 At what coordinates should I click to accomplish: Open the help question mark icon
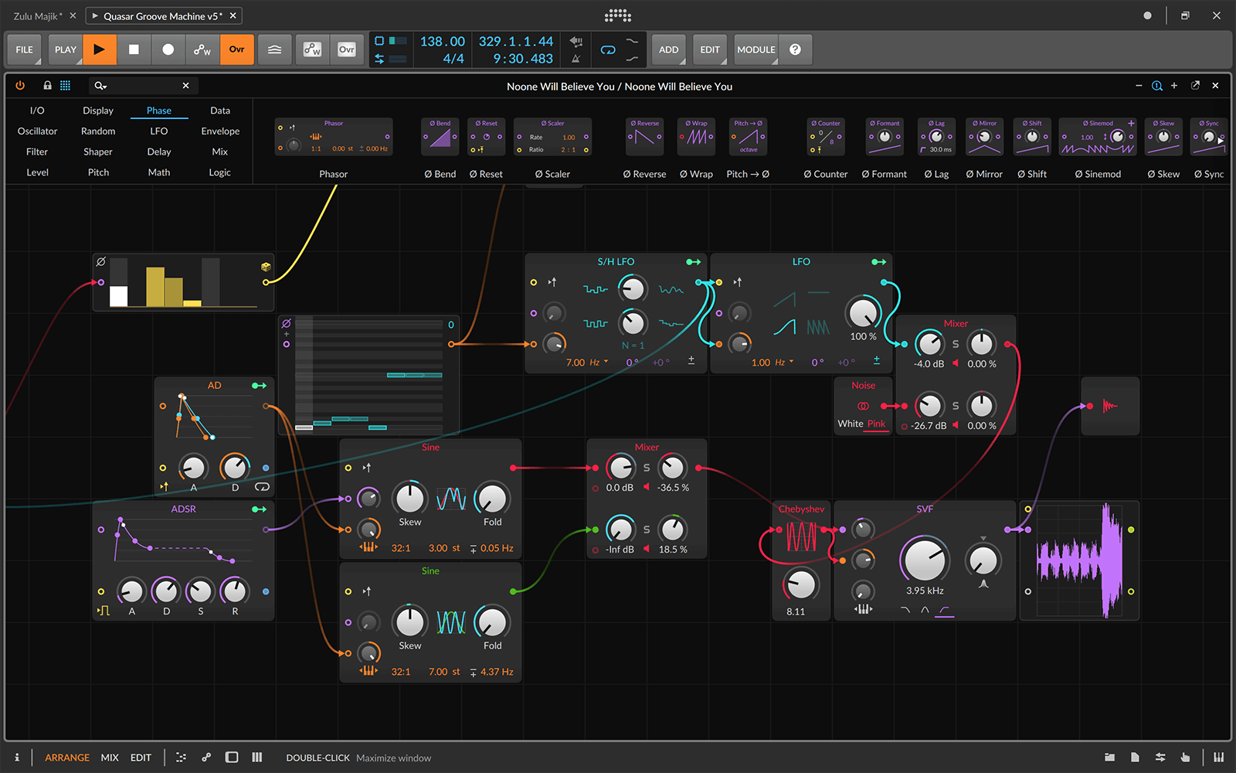[795, 49]
